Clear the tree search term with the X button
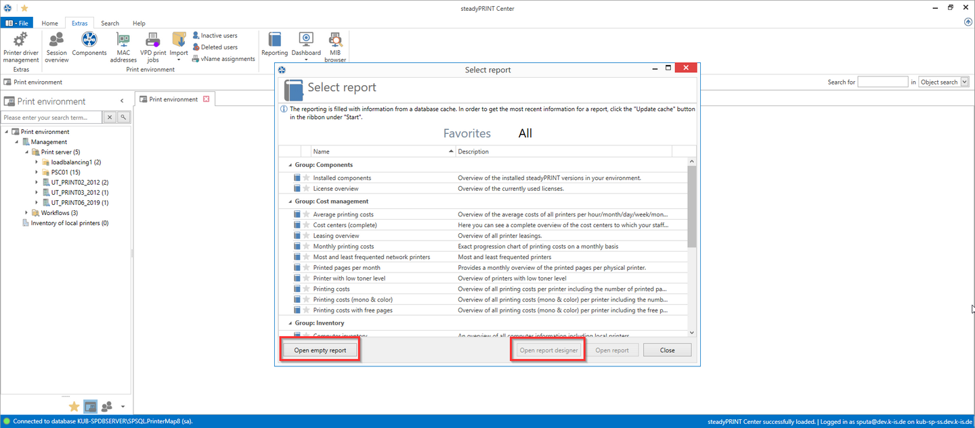This screenshot has height=428, width=975. click(110, 117)
